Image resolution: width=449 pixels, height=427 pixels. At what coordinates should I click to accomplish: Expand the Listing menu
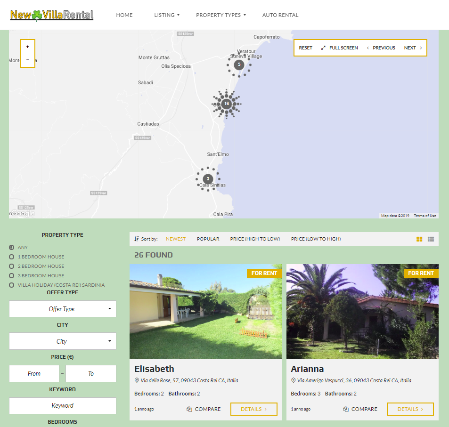pos(167,15)
